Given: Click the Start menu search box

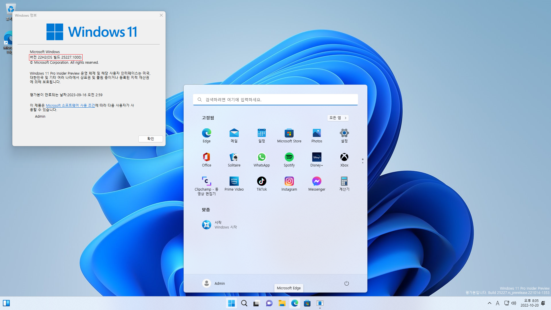Looking at the screenshot, I should click(x=275, y=100).
